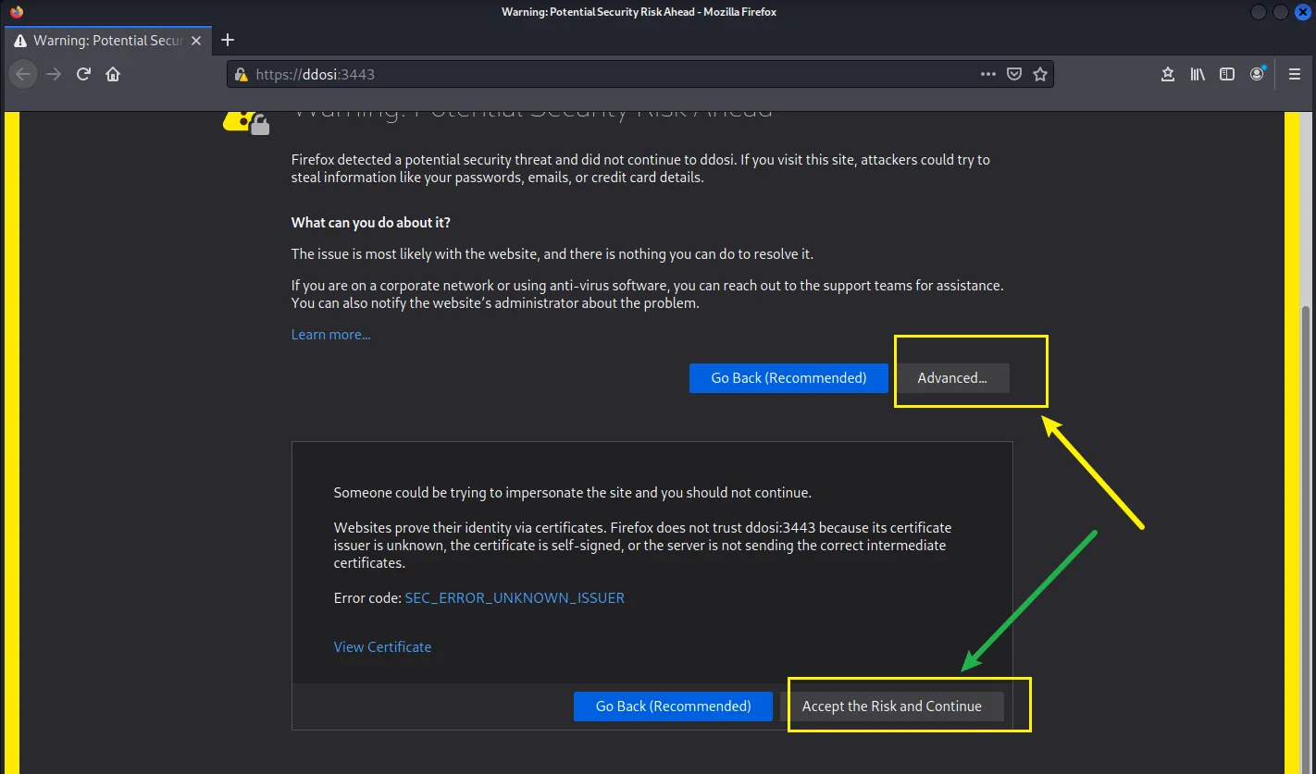Click the Firefox logo in title bar

click(17, 12)
